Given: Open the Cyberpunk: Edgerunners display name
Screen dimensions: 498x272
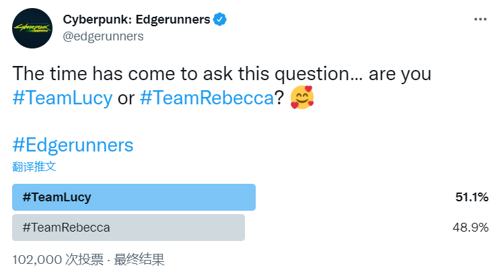Looking at the screenshot, I should [137, 20].
